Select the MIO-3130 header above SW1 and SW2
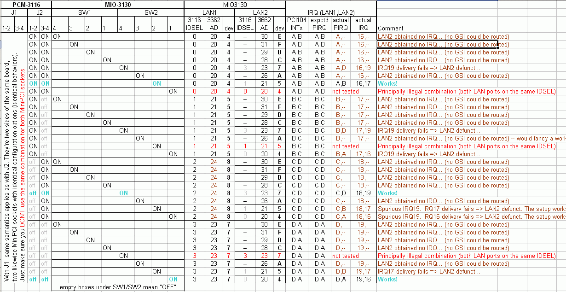 [118, 5]
